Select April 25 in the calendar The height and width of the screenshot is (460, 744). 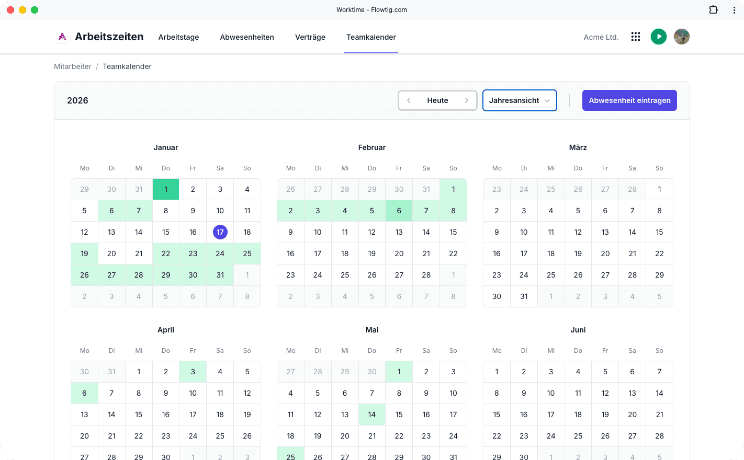click(x=220, y=436)
